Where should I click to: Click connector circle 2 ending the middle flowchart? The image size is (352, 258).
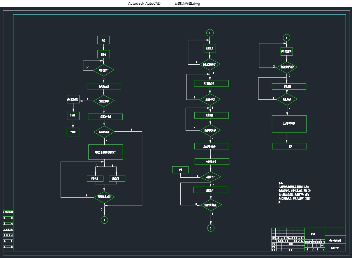(x=211, y=228)
